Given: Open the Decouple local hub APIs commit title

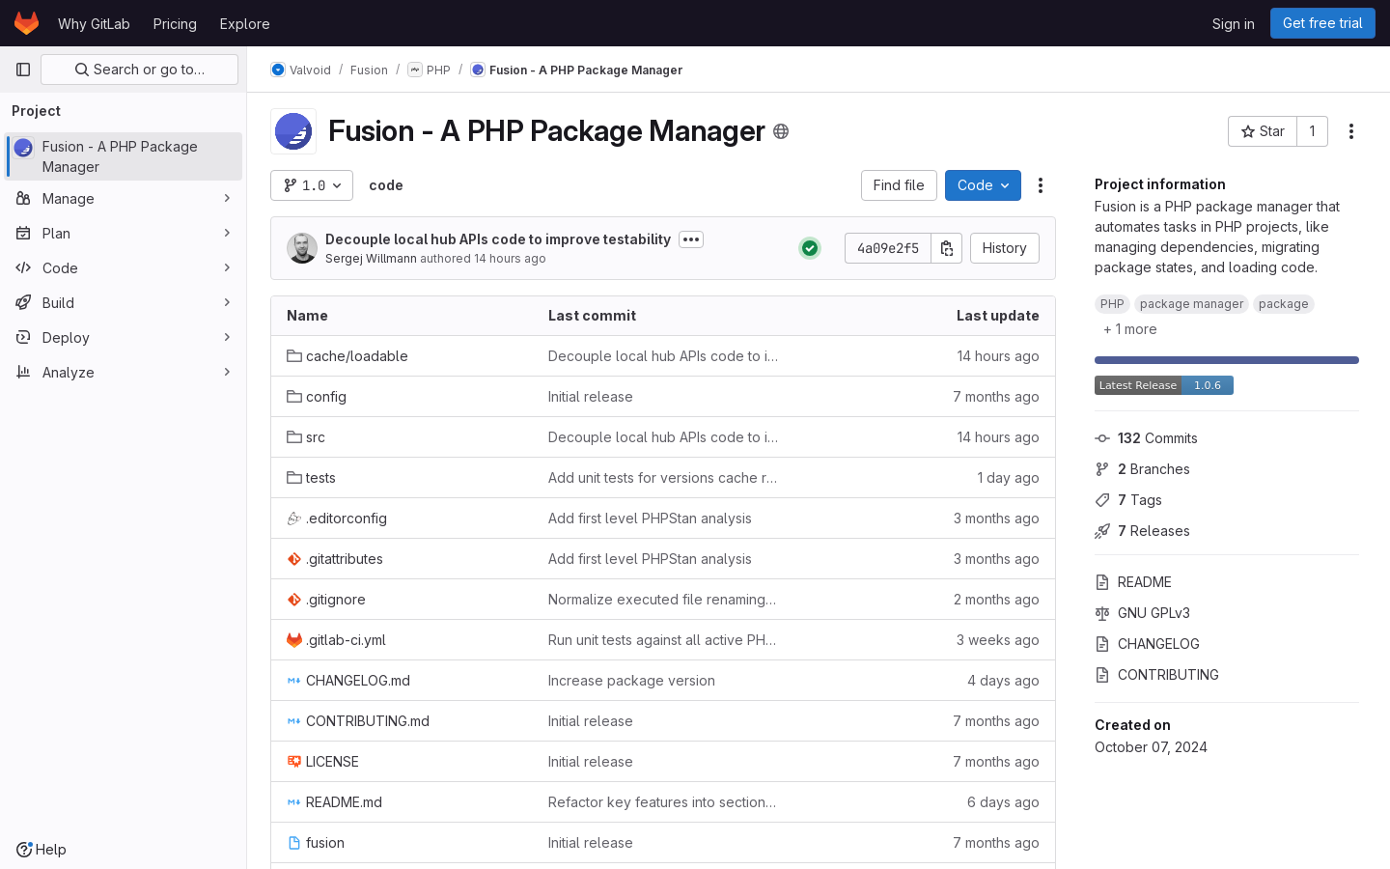Looking at the screenshot, I should coord(498,239).
